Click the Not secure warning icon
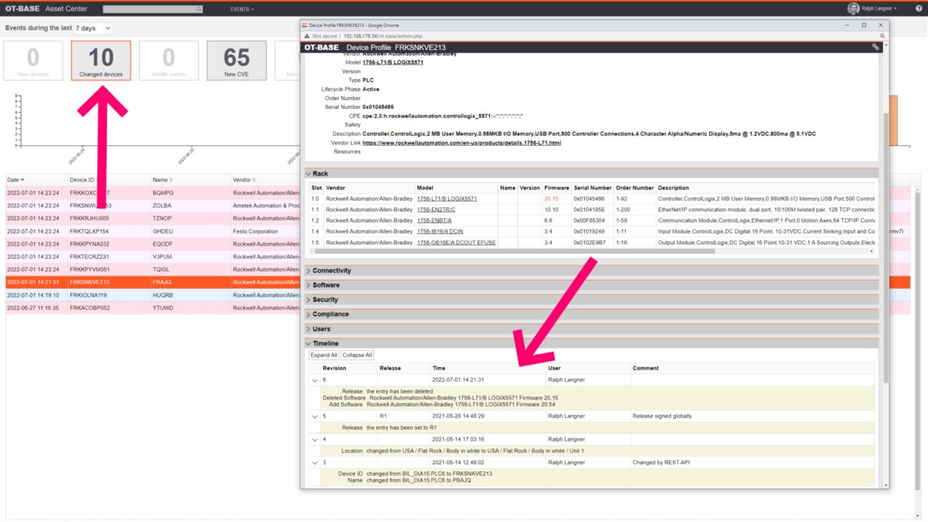The height and width of the screenshot is (522, 928). (307, 36)
